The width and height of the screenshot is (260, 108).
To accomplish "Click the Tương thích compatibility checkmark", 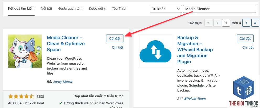I will [61, 103].
